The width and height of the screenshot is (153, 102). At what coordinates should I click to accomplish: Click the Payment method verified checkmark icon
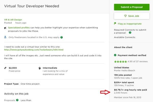coord(115,55)
